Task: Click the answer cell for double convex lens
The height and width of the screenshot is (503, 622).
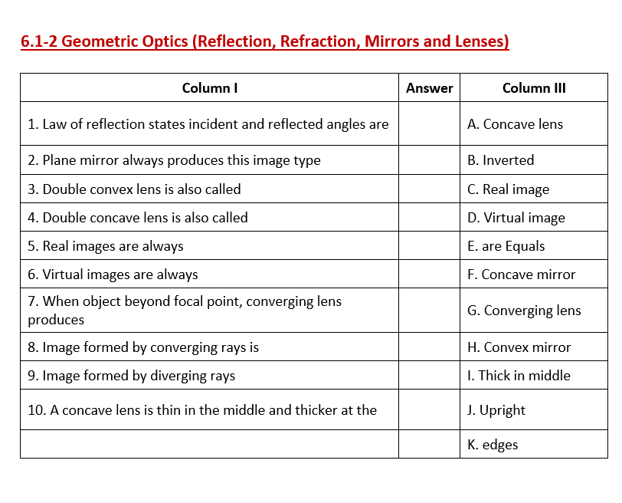Action: pos(429,189)
